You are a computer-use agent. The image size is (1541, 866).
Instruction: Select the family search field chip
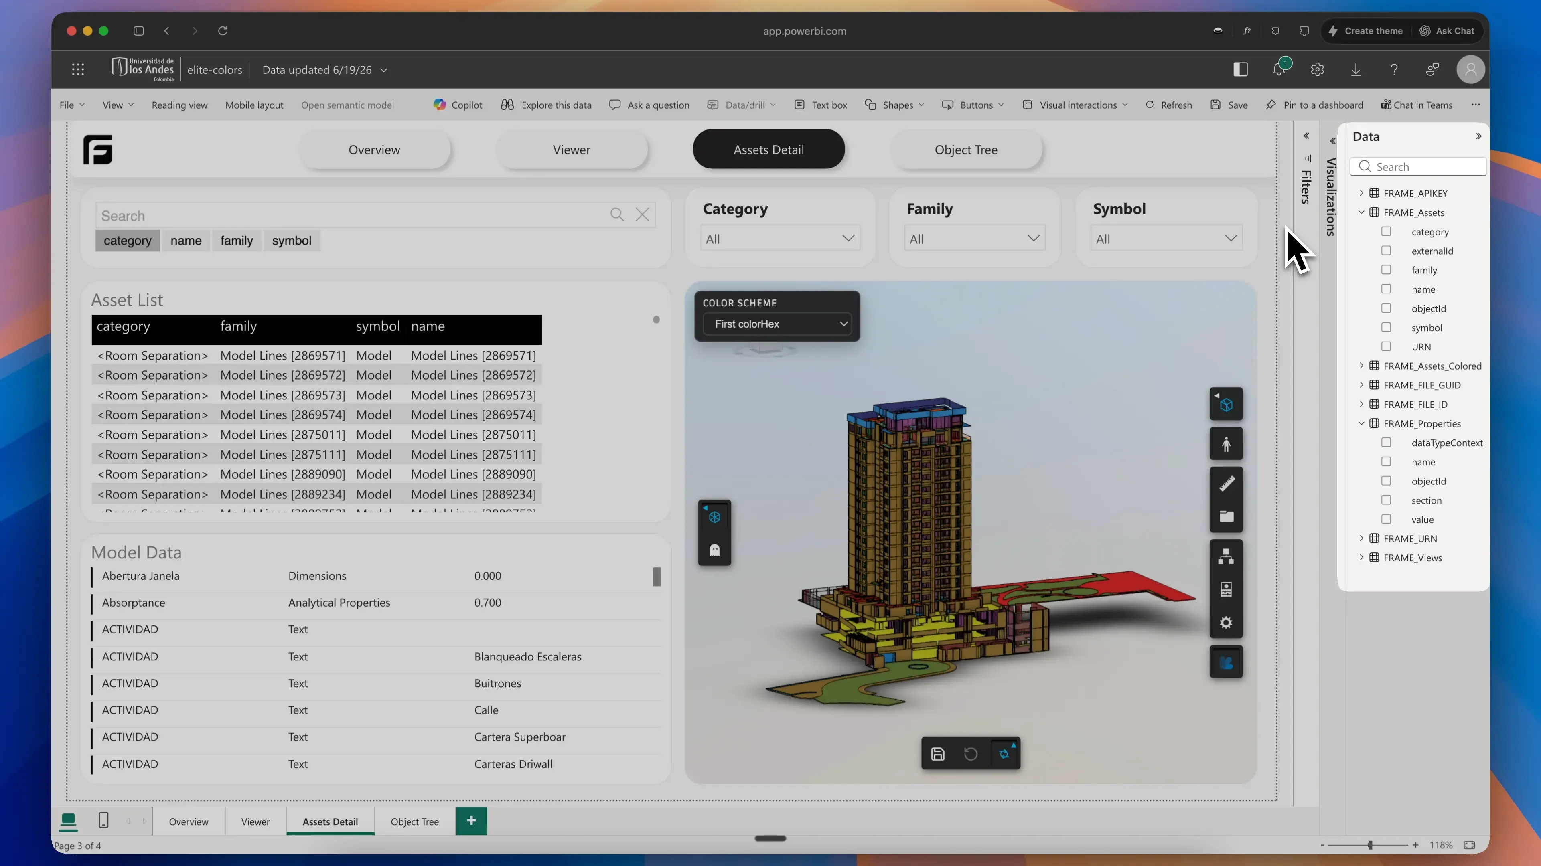tap(236, 241)
